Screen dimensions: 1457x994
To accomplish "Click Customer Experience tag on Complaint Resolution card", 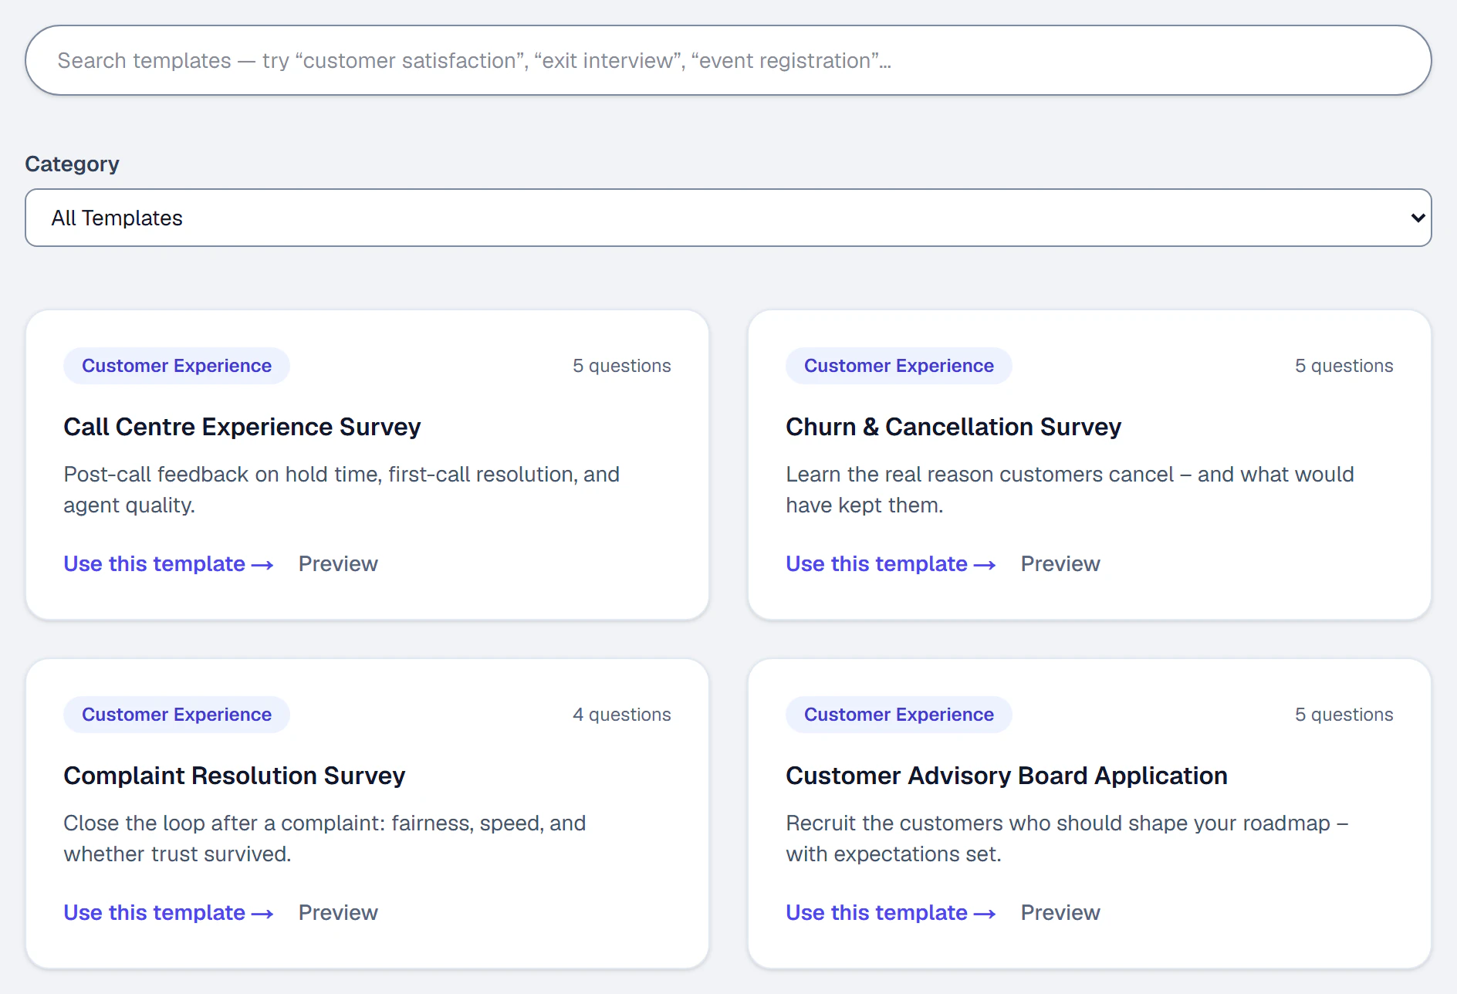I will (x=177, y=715).
